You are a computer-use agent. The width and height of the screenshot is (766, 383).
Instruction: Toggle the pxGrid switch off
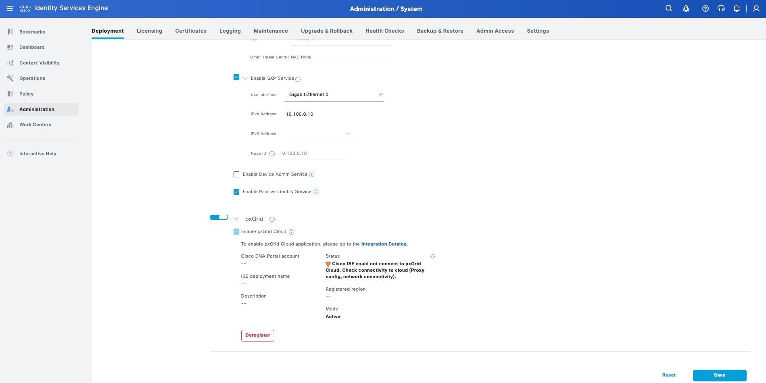point(219,217)
